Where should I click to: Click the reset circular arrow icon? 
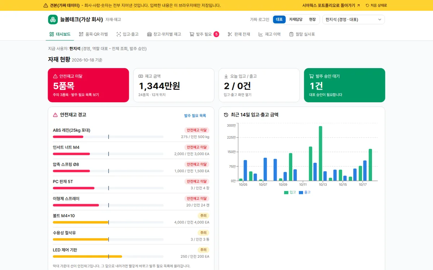[x=367, y=5]
